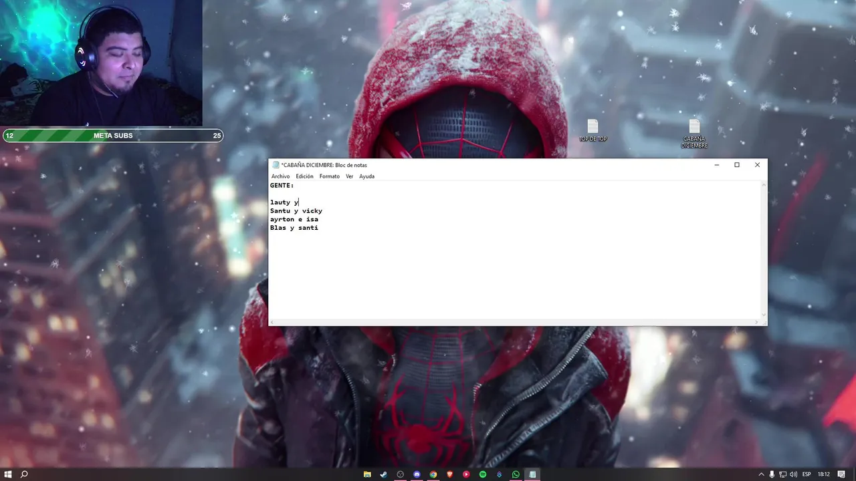Viewport: 856px width, 481px height.
Task: Open the Edición menu
Action: (304, 176)
